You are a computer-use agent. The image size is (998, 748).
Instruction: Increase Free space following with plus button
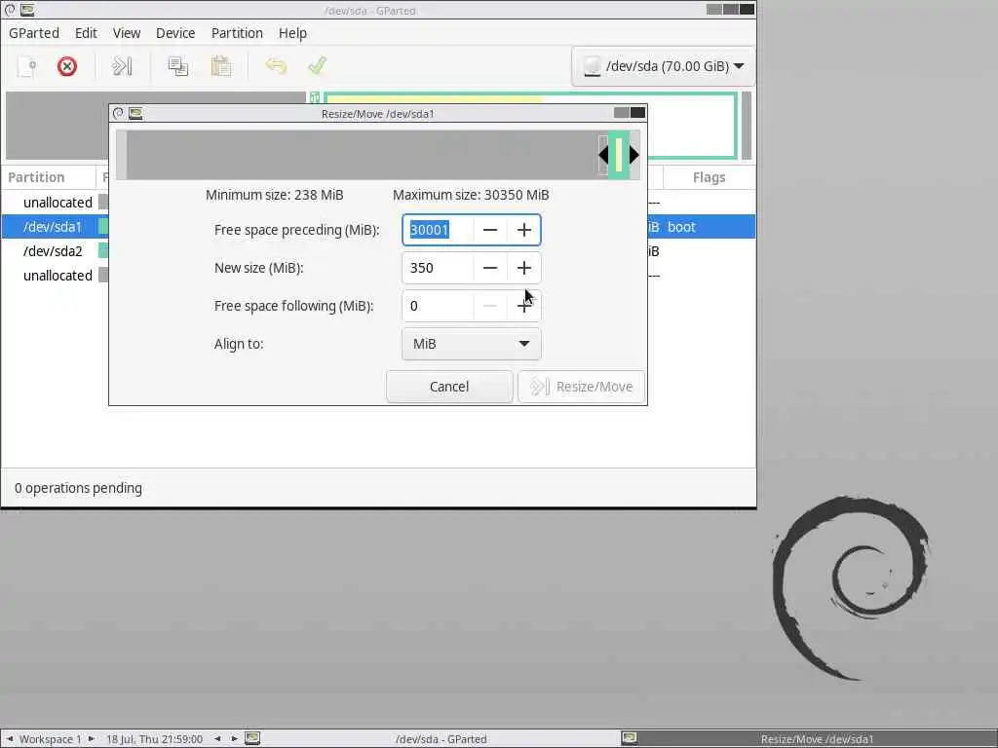coord(523,307)
